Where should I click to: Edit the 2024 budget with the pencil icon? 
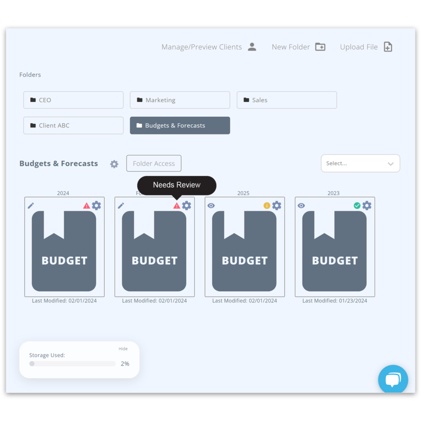coord(31,205)
